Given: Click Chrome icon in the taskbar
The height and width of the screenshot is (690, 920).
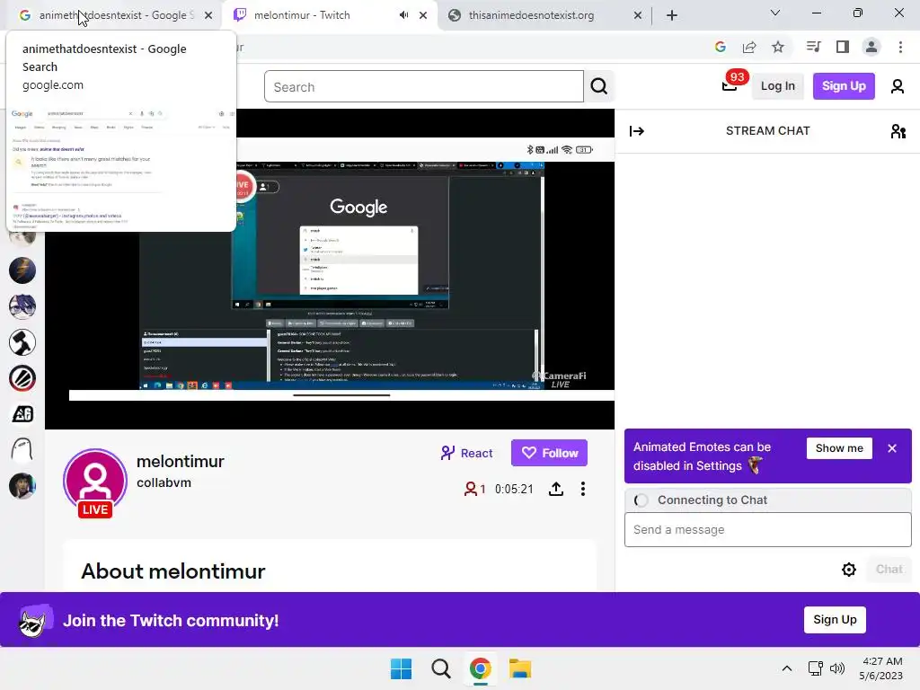Looking at the screenshot, I should [480, 668].
